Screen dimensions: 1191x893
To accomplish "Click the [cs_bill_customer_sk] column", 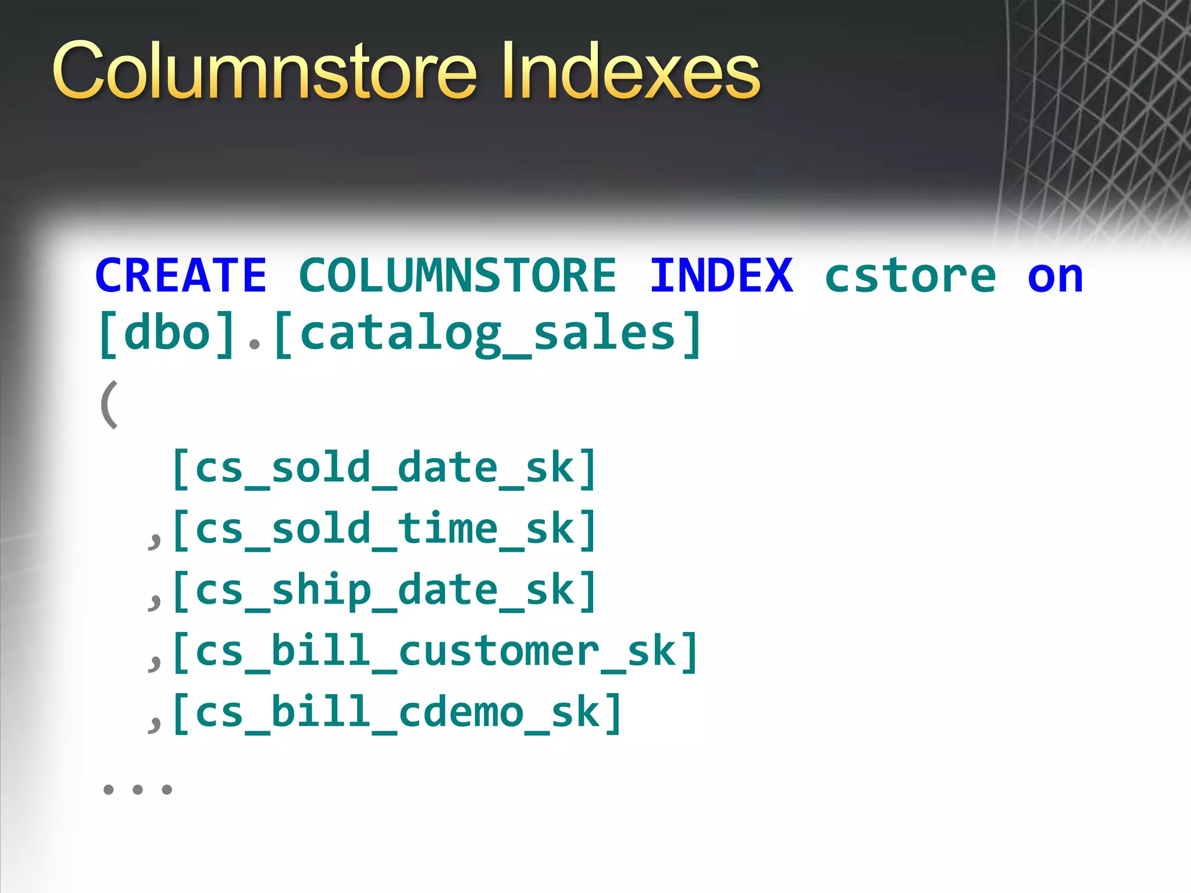I will [x=435, y=652].
